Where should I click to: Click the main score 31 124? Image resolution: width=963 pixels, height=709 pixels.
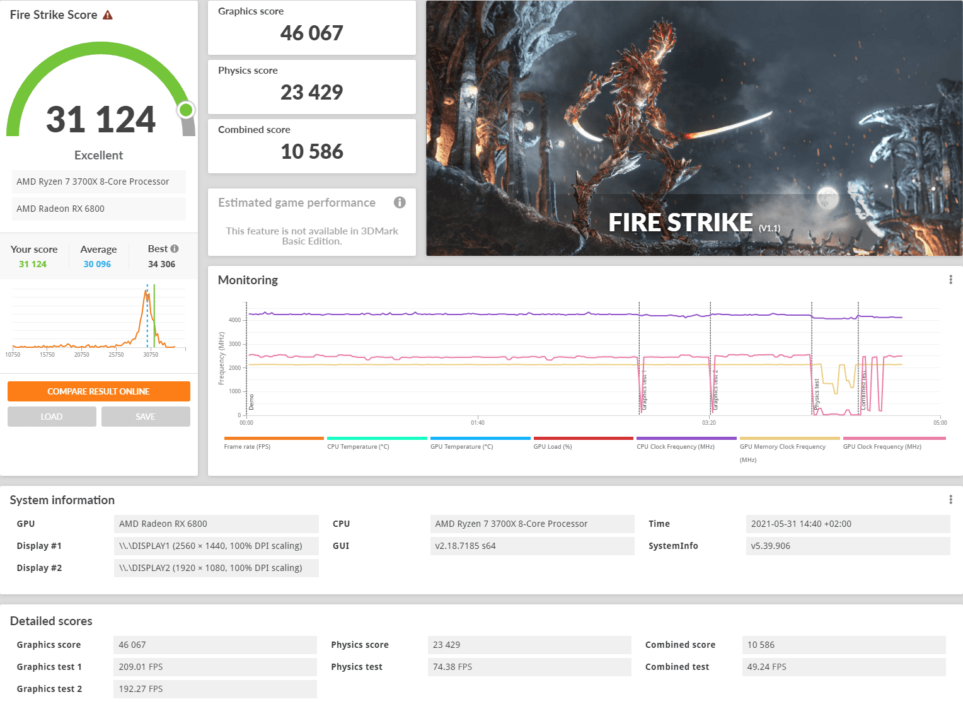(101, 119)
